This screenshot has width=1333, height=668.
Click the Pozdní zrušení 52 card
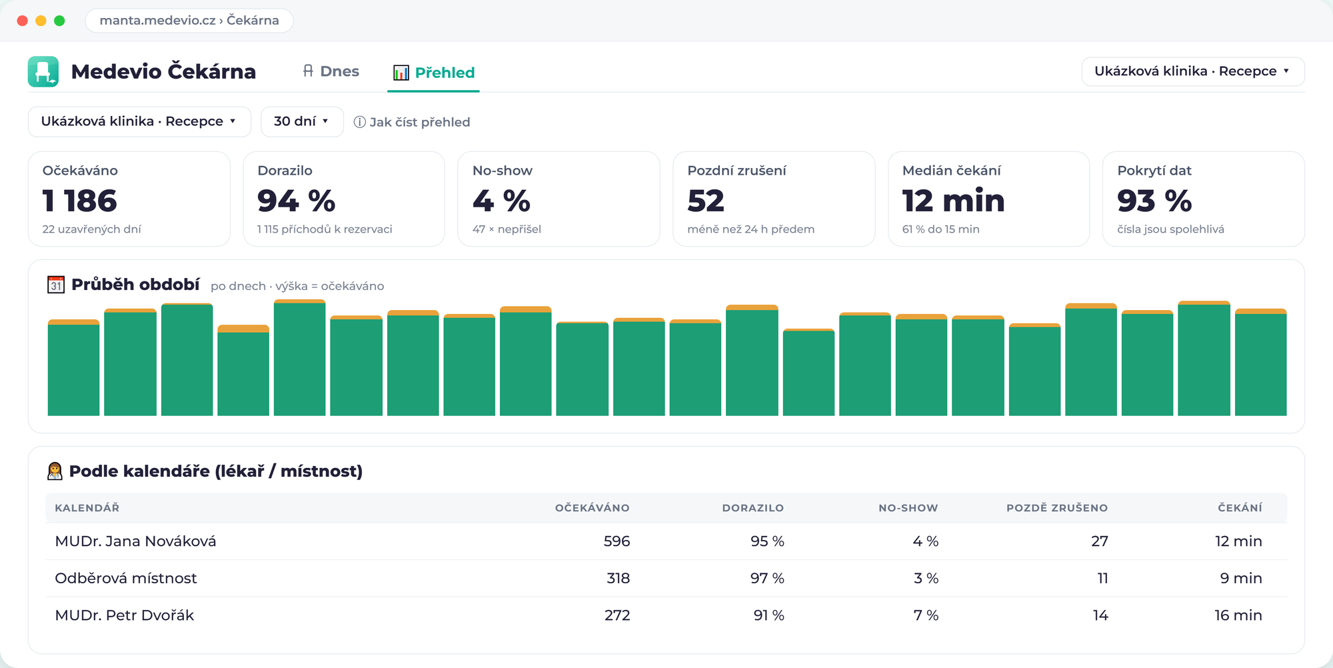pyautogui.click(x=774, y=199)
